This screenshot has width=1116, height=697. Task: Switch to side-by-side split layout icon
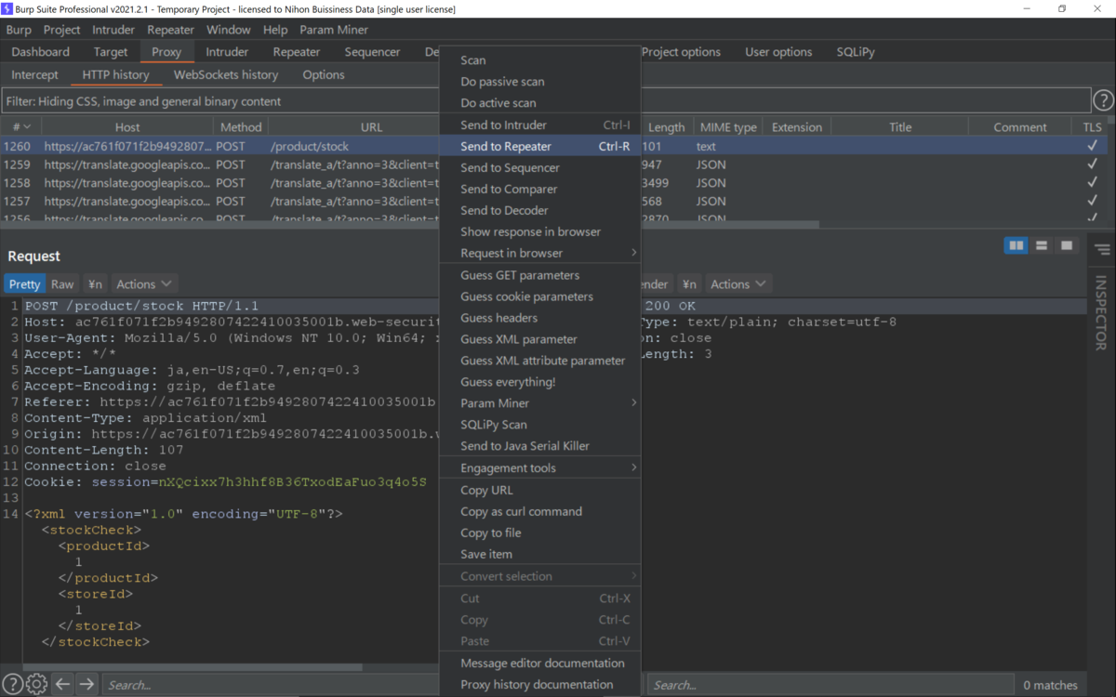[x=1016, y=245]
